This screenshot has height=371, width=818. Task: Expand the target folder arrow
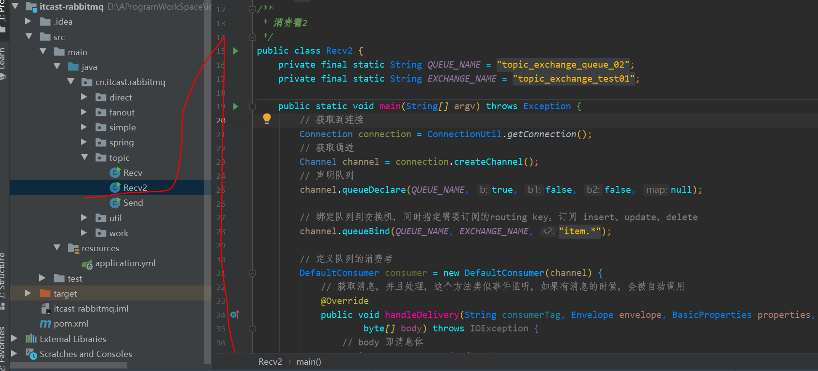[x=28, y=293]
